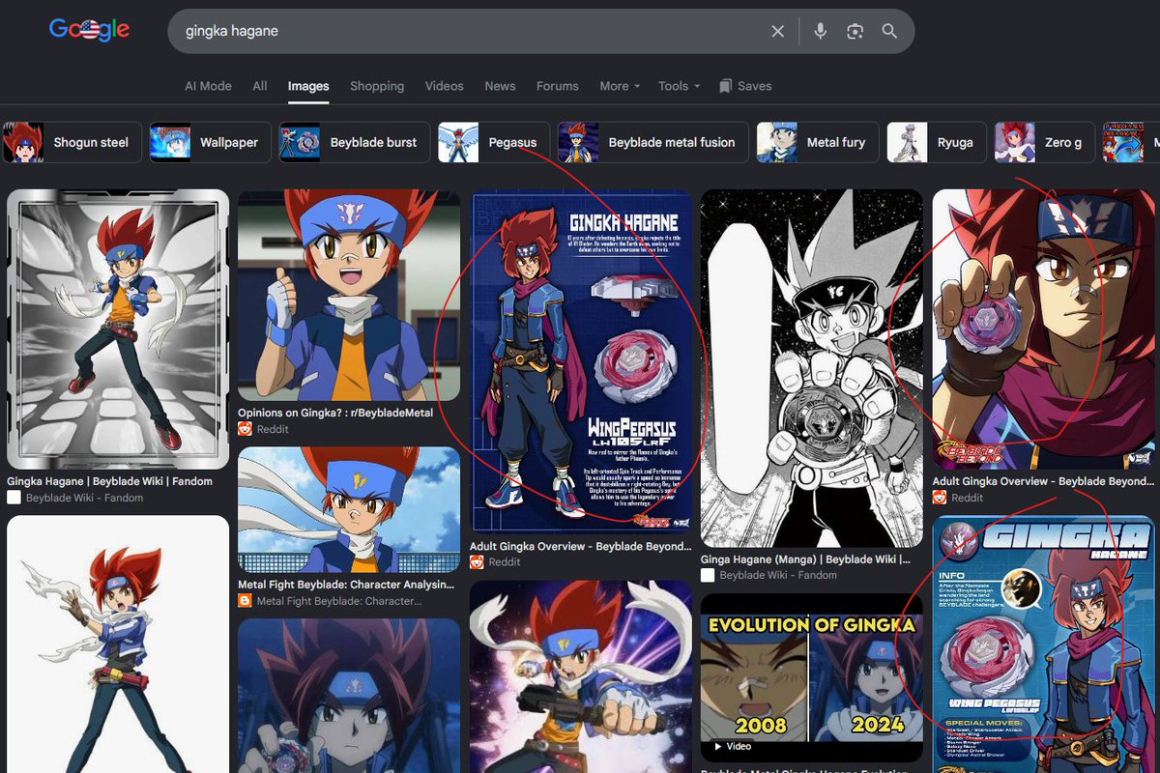1160x773 pixels.
Task: Click 'Metal Fight Beyblade: Character...' source text
Action: click(x=339, y=601)
